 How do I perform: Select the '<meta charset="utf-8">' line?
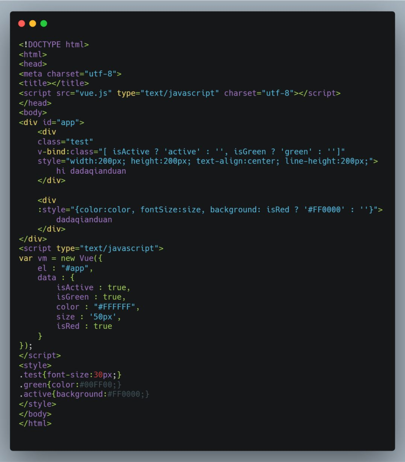point(70,74)
